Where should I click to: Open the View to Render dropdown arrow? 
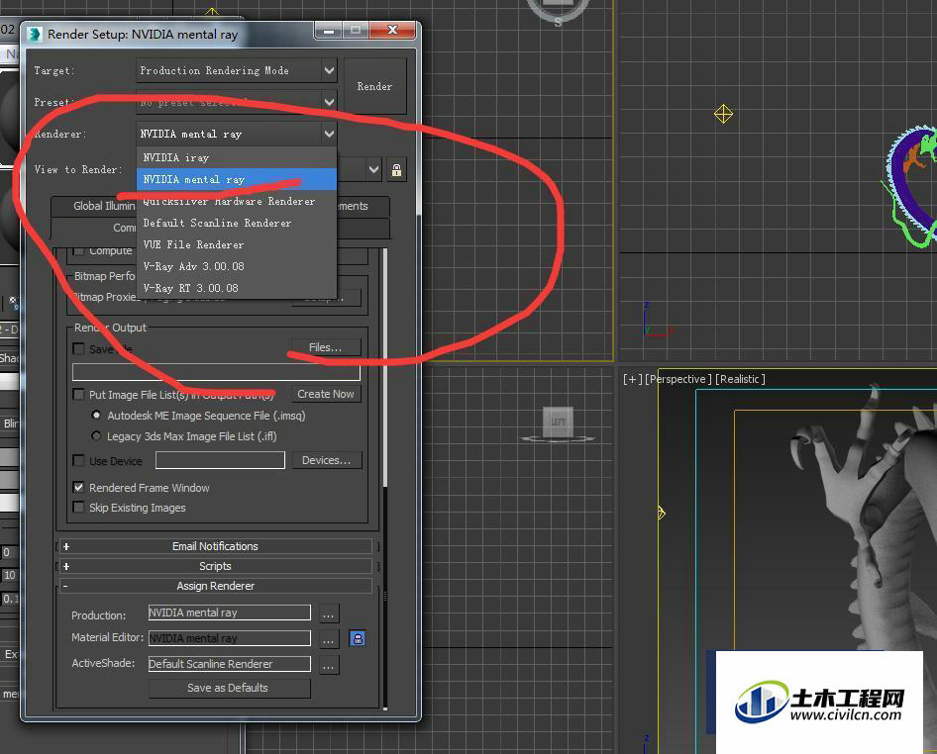(x=373, y=170)
